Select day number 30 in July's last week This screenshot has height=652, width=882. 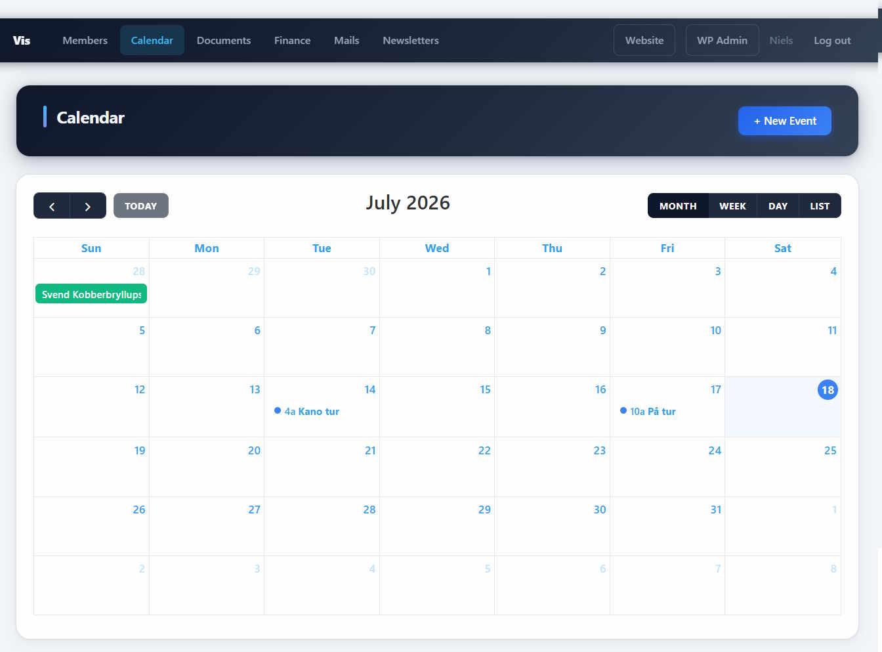coord(600,510)
